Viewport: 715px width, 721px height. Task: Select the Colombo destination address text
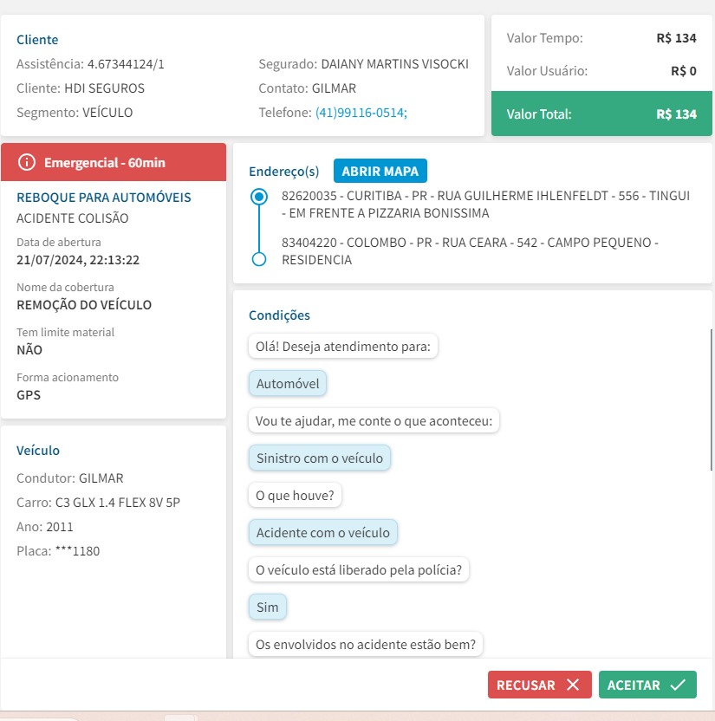point(470,251)
